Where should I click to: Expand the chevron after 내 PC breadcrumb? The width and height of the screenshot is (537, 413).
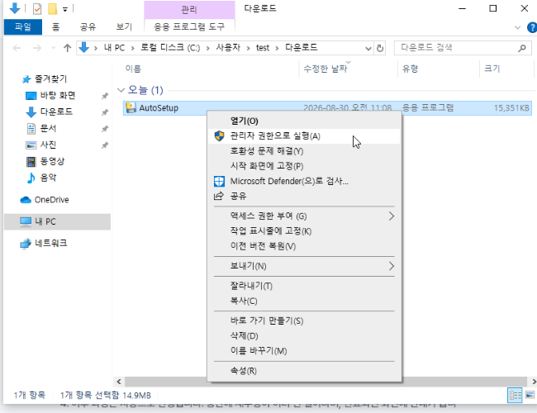click(x=132, y=48)
